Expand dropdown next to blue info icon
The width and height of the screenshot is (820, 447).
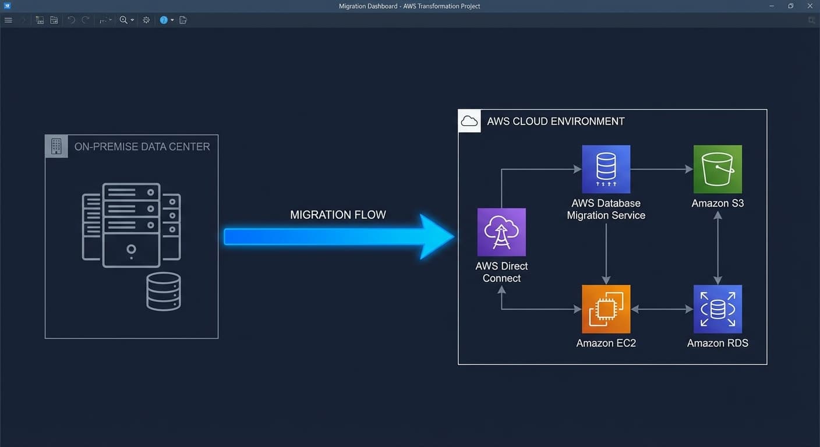(172, 20)
